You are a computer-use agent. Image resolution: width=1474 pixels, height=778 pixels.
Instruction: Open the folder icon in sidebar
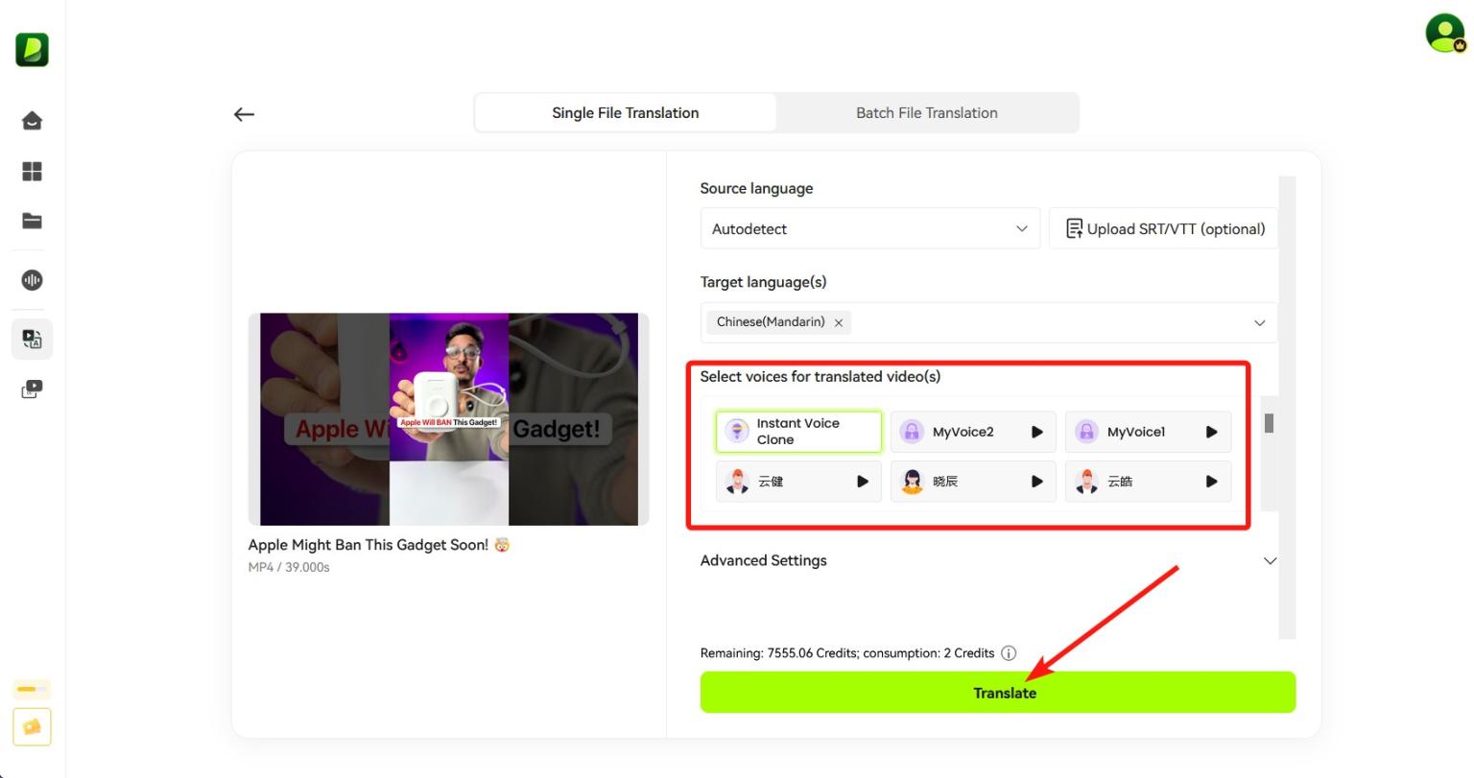pos(32,222)
